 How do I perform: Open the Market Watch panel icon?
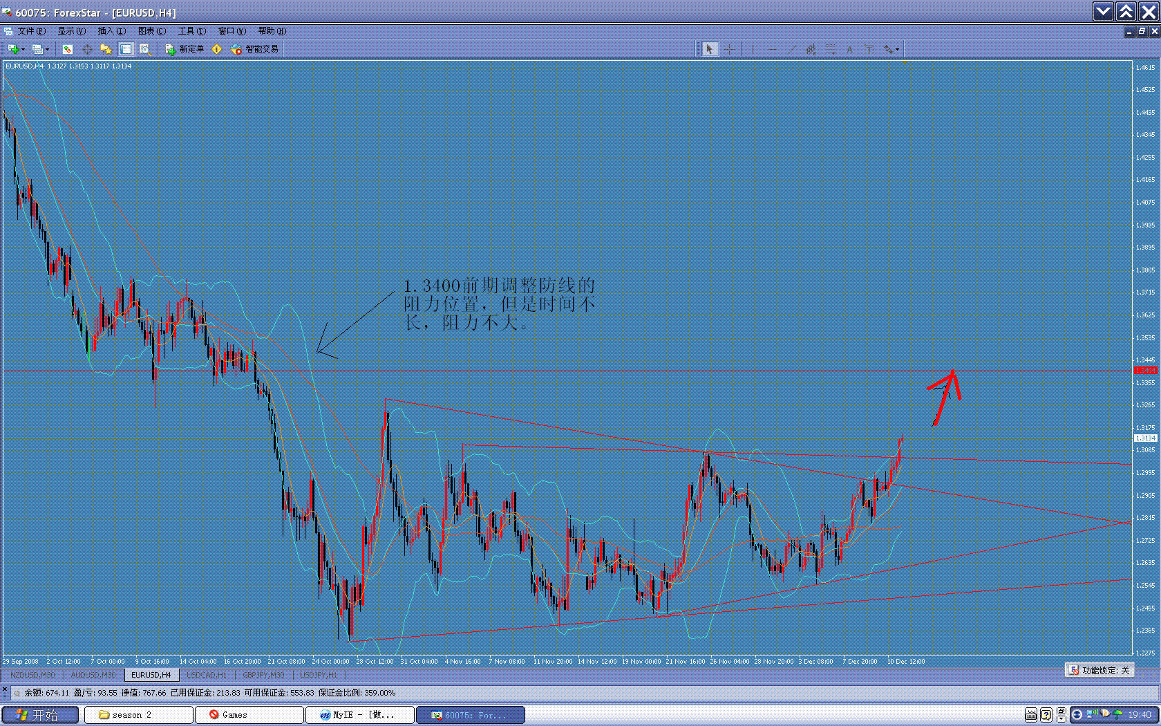point(67,49)
